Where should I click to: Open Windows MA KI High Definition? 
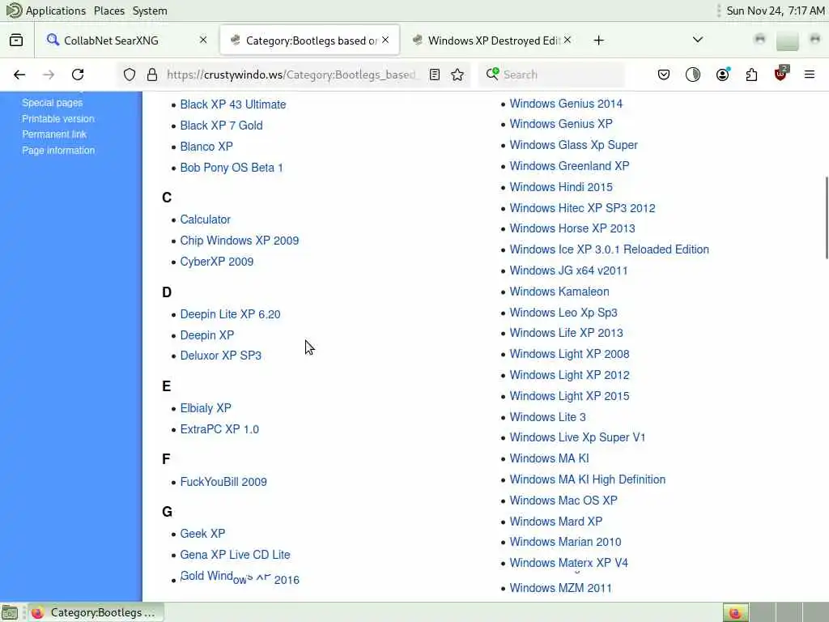pyautogui.click(x=588, y=479)
